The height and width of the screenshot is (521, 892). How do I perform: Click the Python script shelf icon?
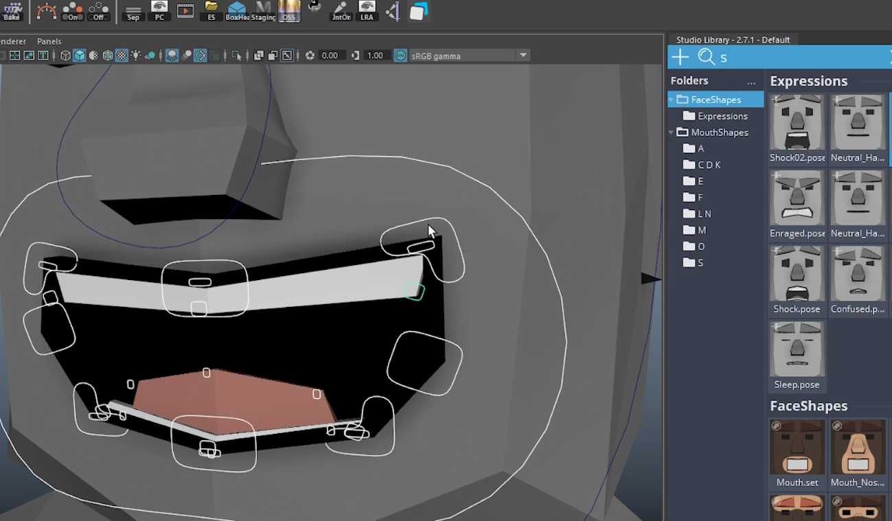tap(315, 8)
